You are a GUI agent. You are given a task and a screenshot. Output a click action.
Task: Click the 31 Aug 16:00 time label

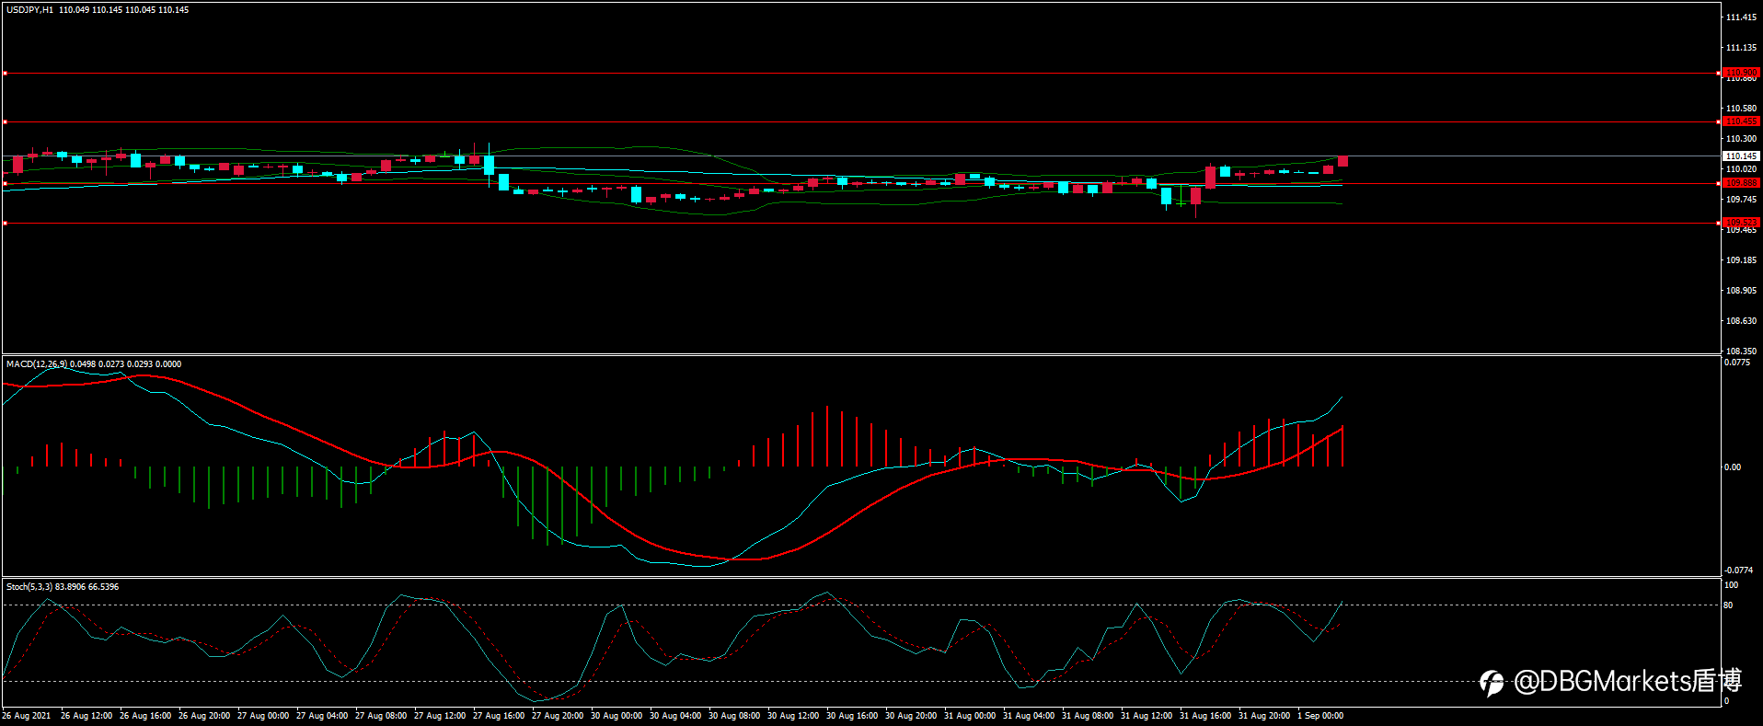pyautogui.click(x=1205, y=716)
